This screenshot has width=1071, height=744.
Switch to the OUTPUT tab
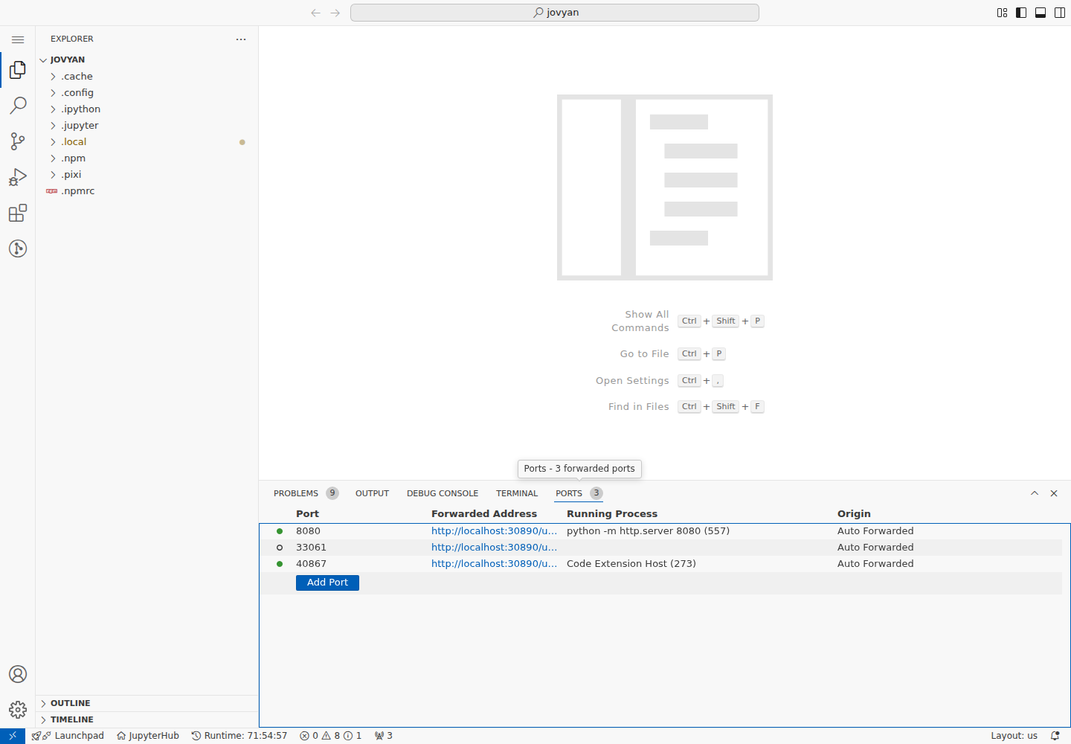[x=372, y=493]
